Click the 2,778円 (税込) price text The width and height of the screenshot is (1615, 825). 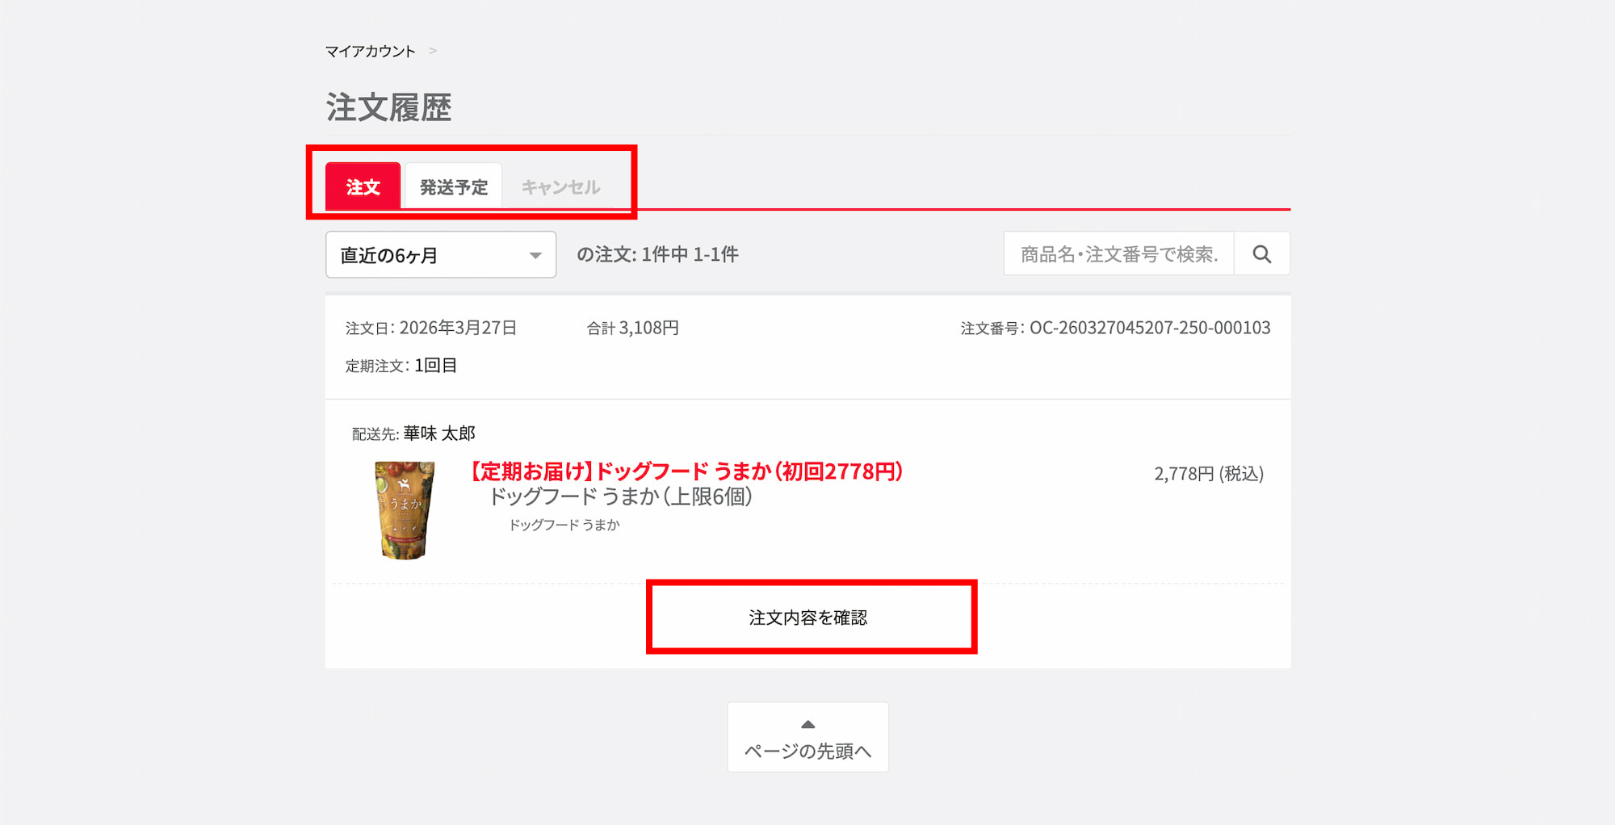click(1208, 474)
